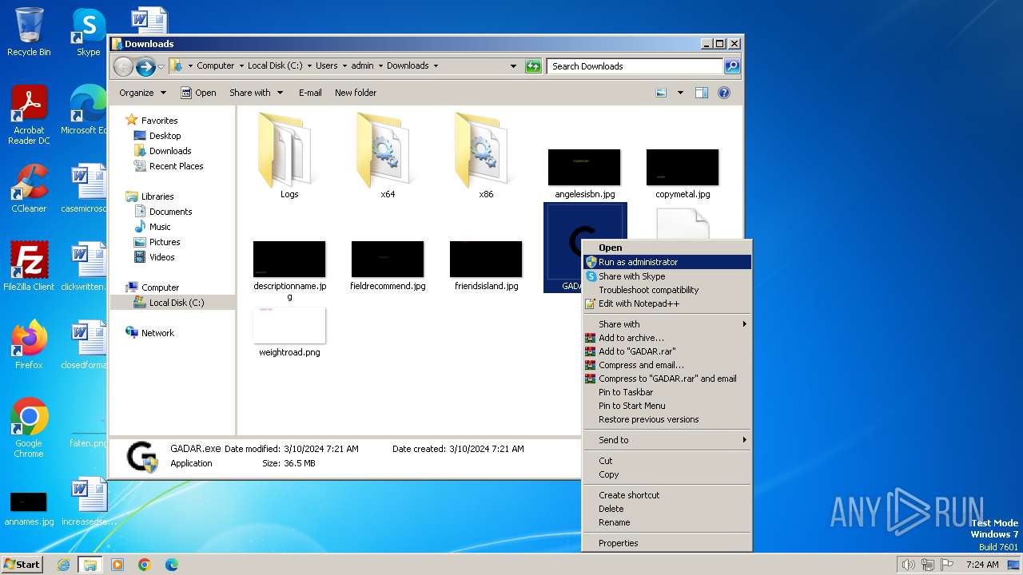Launch Skype from the desktop
1023x575 pixels.
[88, 32]
